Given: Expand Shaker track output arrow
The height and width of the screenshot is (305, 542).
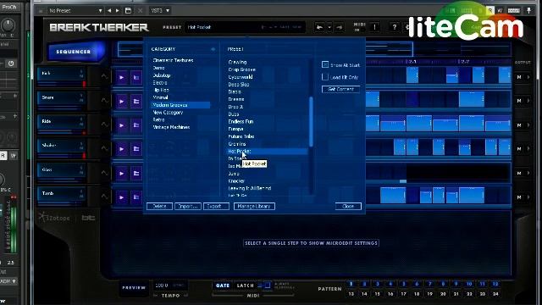Looking at the screenshot, I should 528,149.
